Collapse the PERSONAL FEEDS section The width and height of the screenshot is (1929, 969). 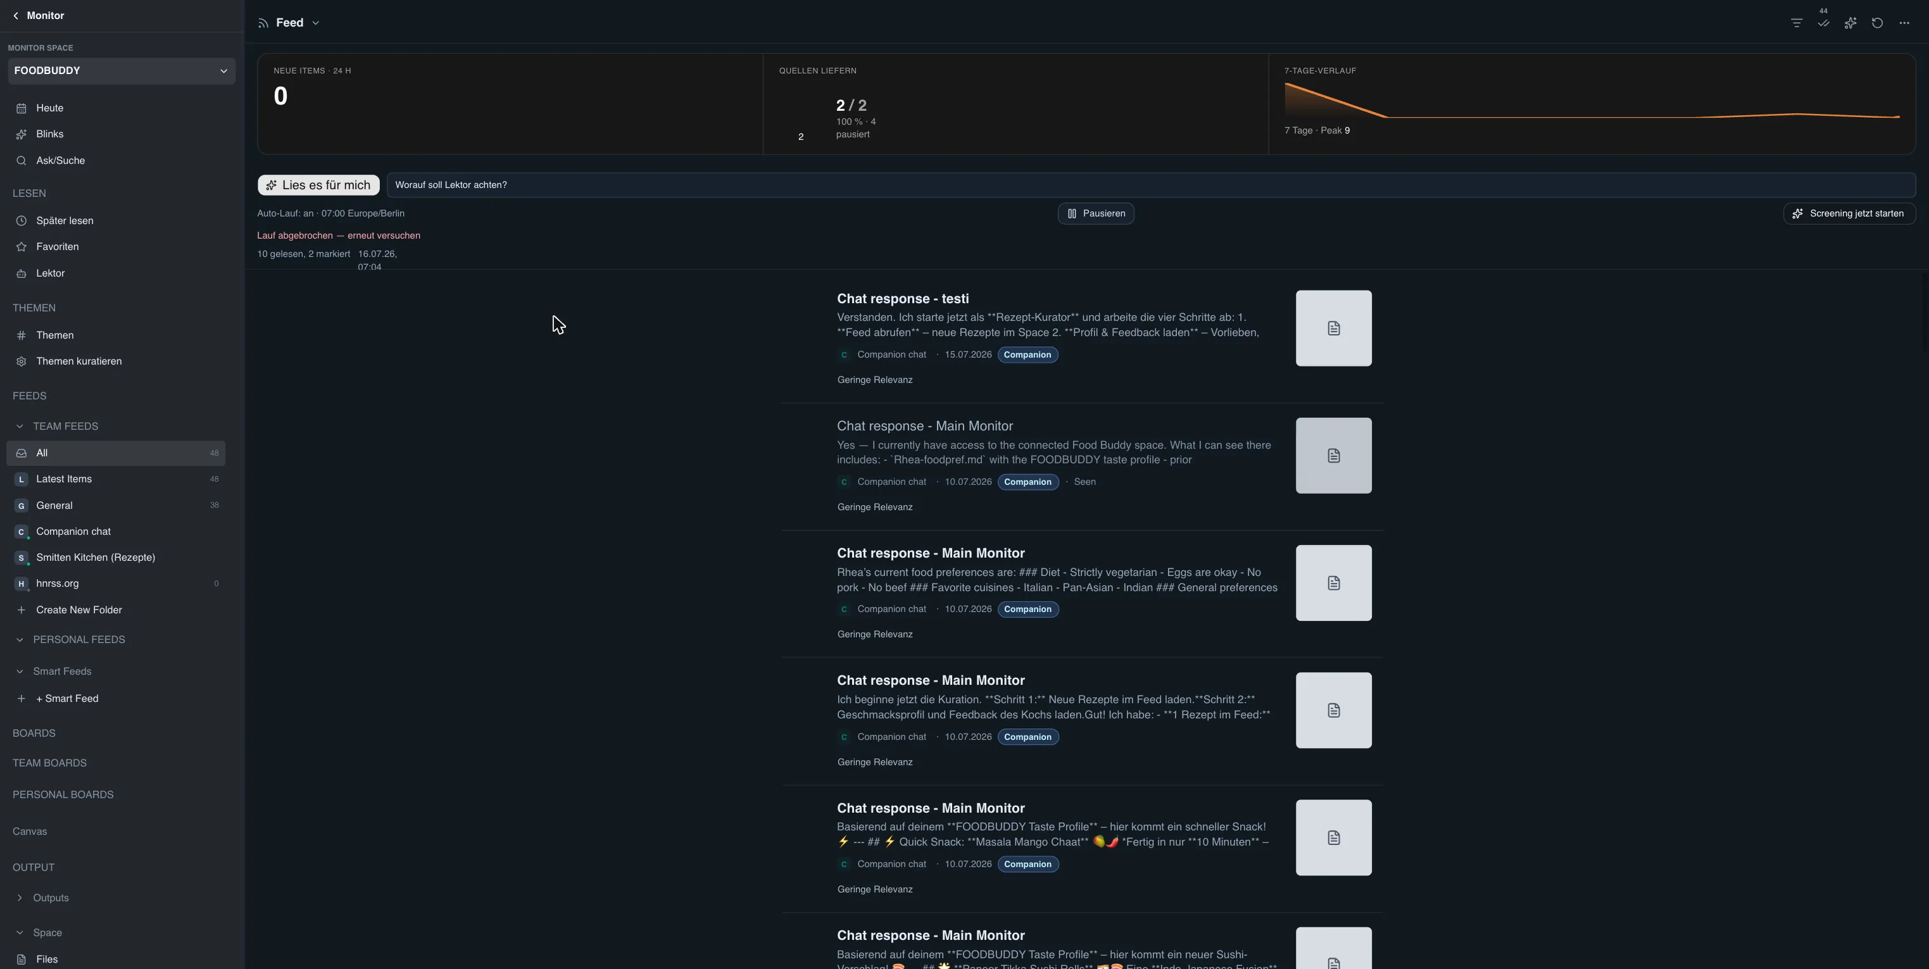(x=20, y=639)
